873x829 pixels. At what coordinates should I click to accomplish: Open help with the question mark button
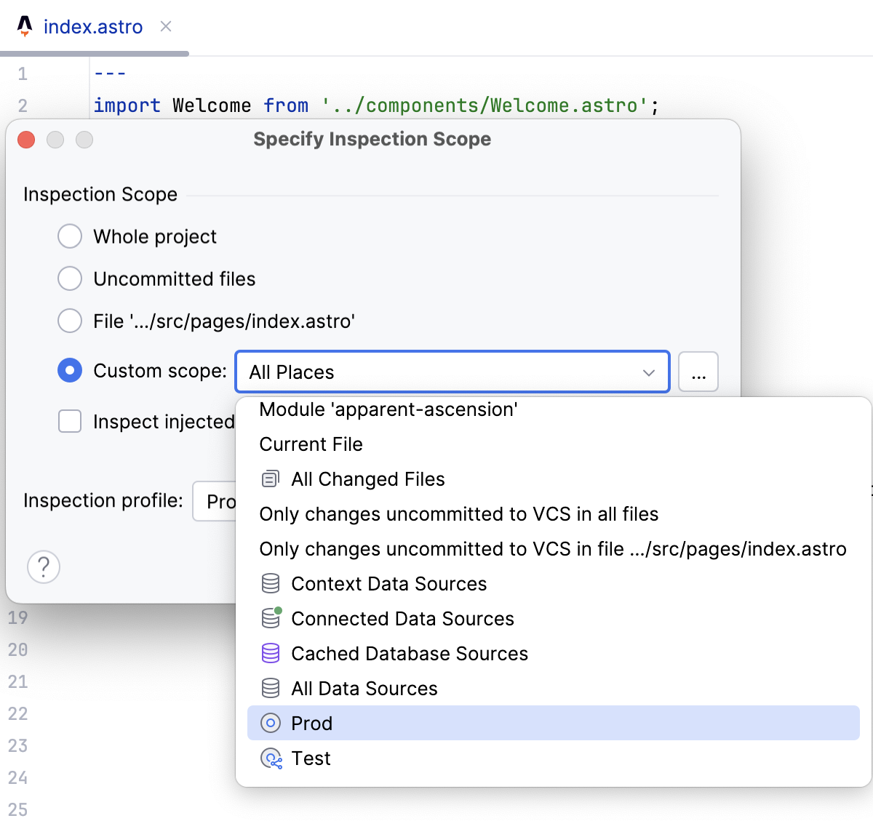coord(44,567)
